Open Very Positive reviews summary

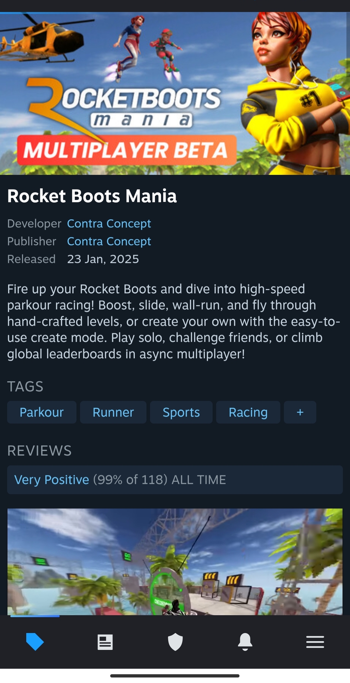[x=175, y=480]
